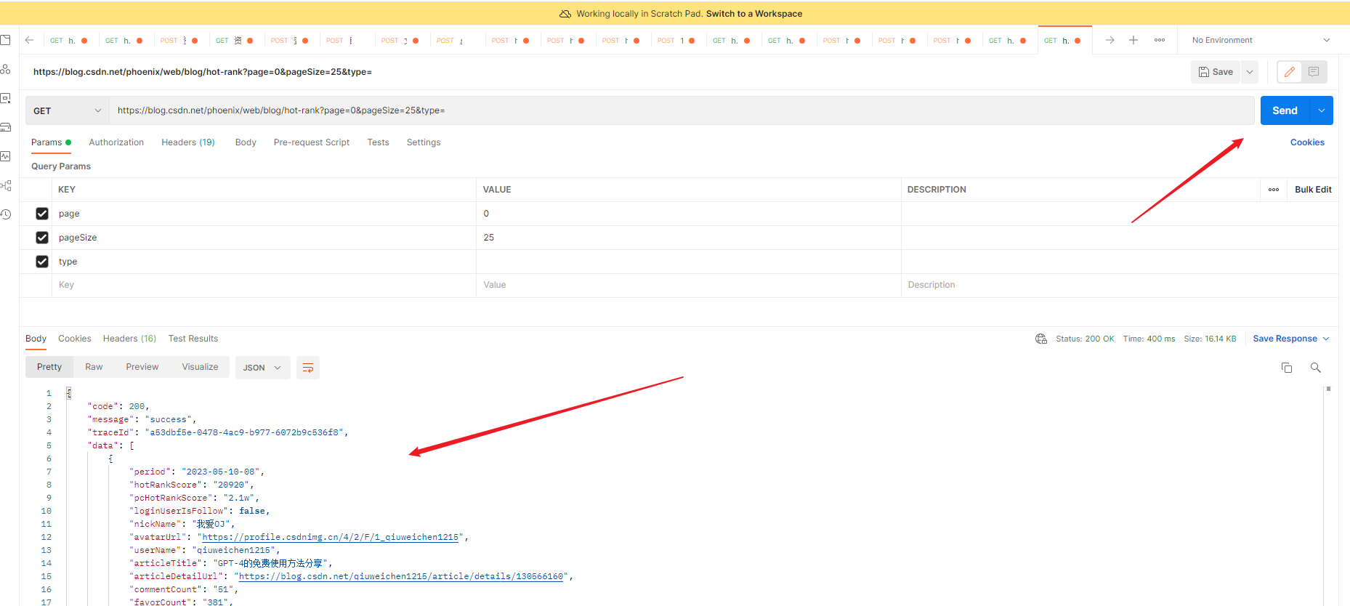Click the empty Value field in new param row
The height and width of the screenshot is (606, 1350).
click(x=689, y=285)
